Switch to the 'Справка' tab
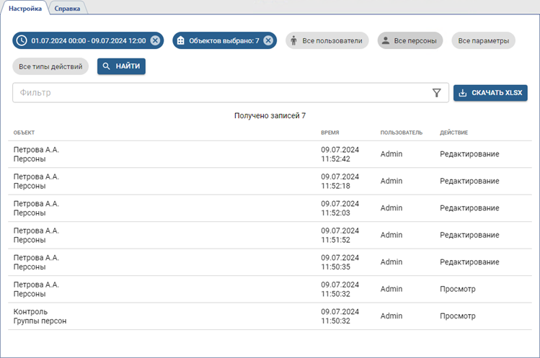The width and height of the screenshot is (540, 358). click(68, 8)
